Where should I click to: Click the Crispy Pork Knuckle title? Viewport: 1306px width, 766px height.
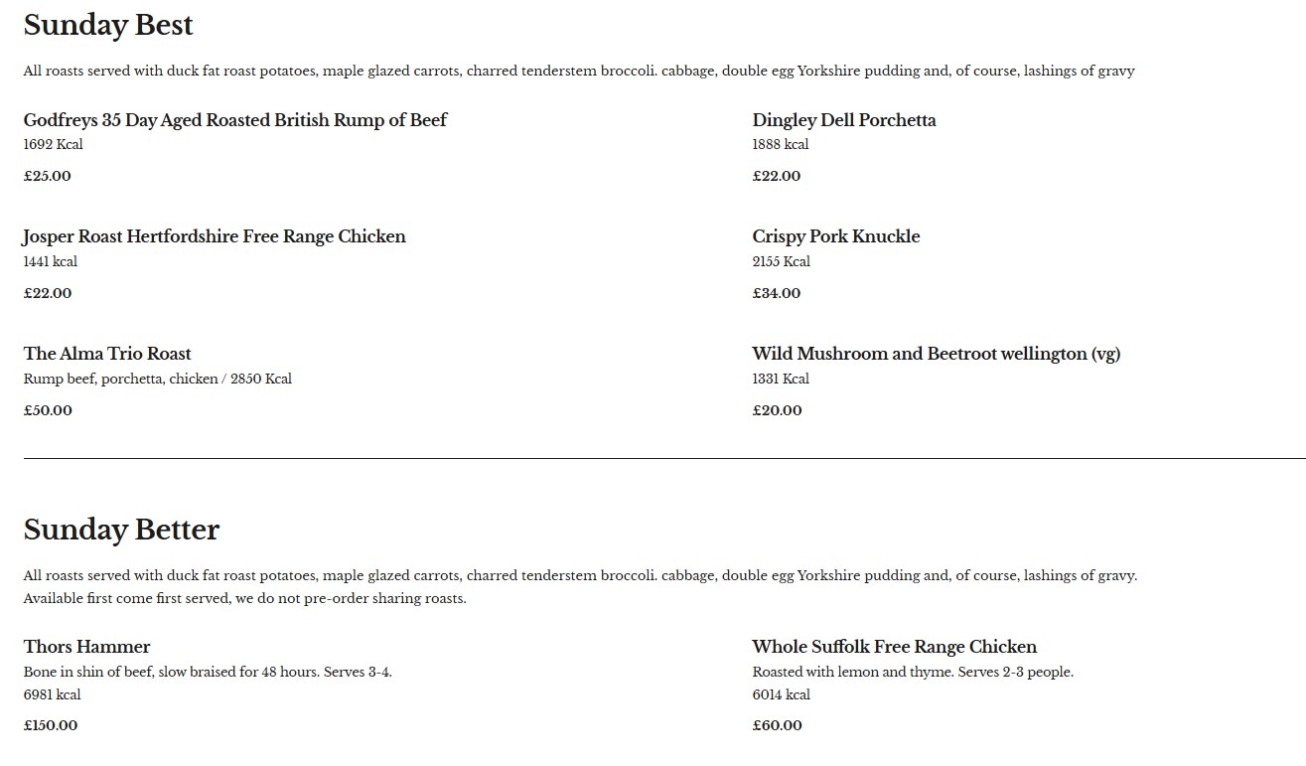pyautogui.click(x=836, y=236)
